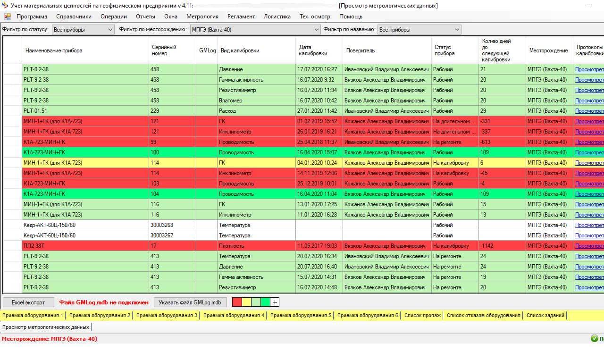Switch to Приемка оборудования 5 tab
This screenshot has width=604, height=361.
pyautogui.click(x=301, y=315)
